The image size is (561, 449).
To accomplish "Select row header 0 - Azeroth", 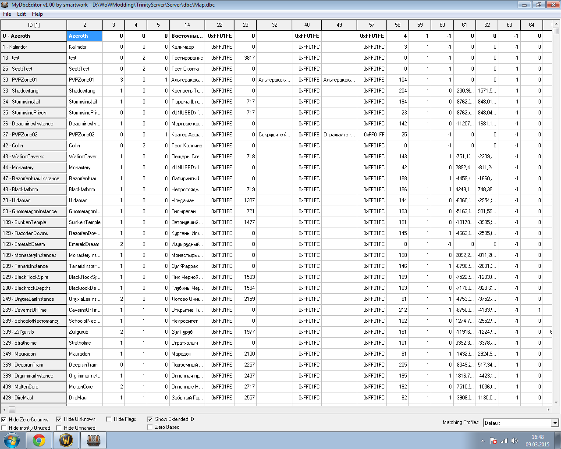I will (x=34, y=36).
